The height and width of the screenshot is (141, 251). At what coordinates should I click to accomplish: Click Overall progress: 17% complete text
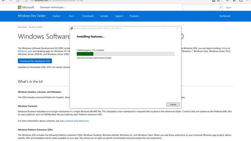pyautogui.click(x=90, y=50)
